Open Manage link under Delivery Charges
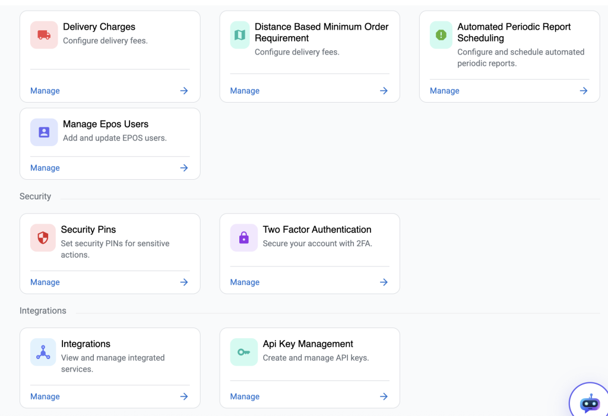608x416 pixels. pos(45,91)
